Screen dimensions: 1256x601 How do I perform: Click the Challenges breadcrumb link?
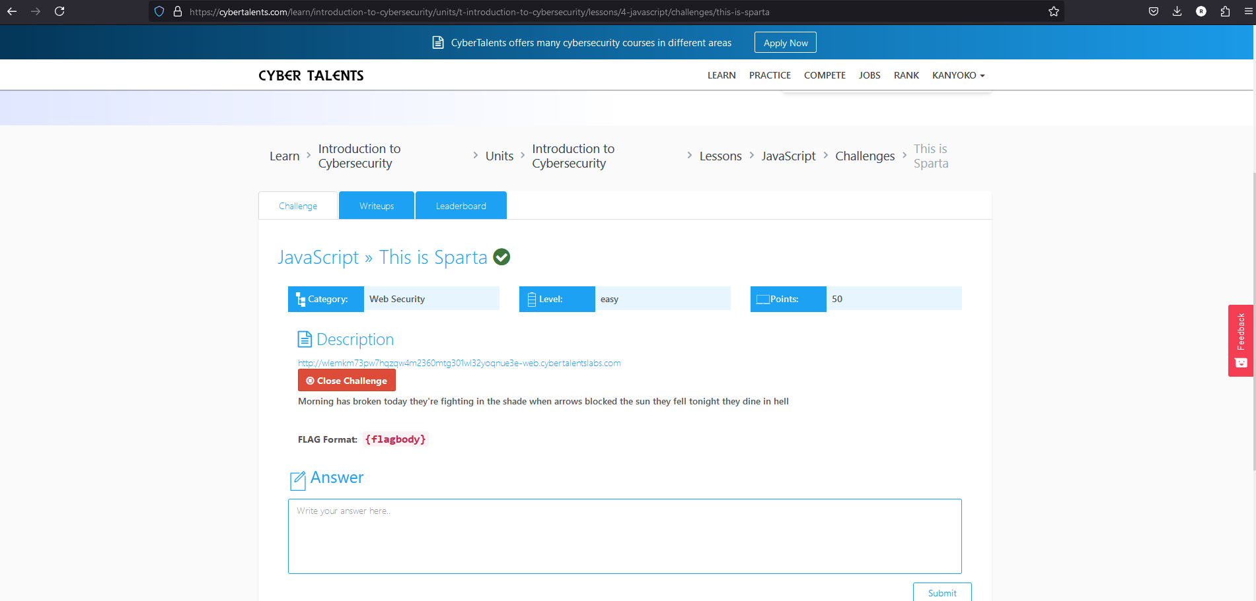coord(865,156)
